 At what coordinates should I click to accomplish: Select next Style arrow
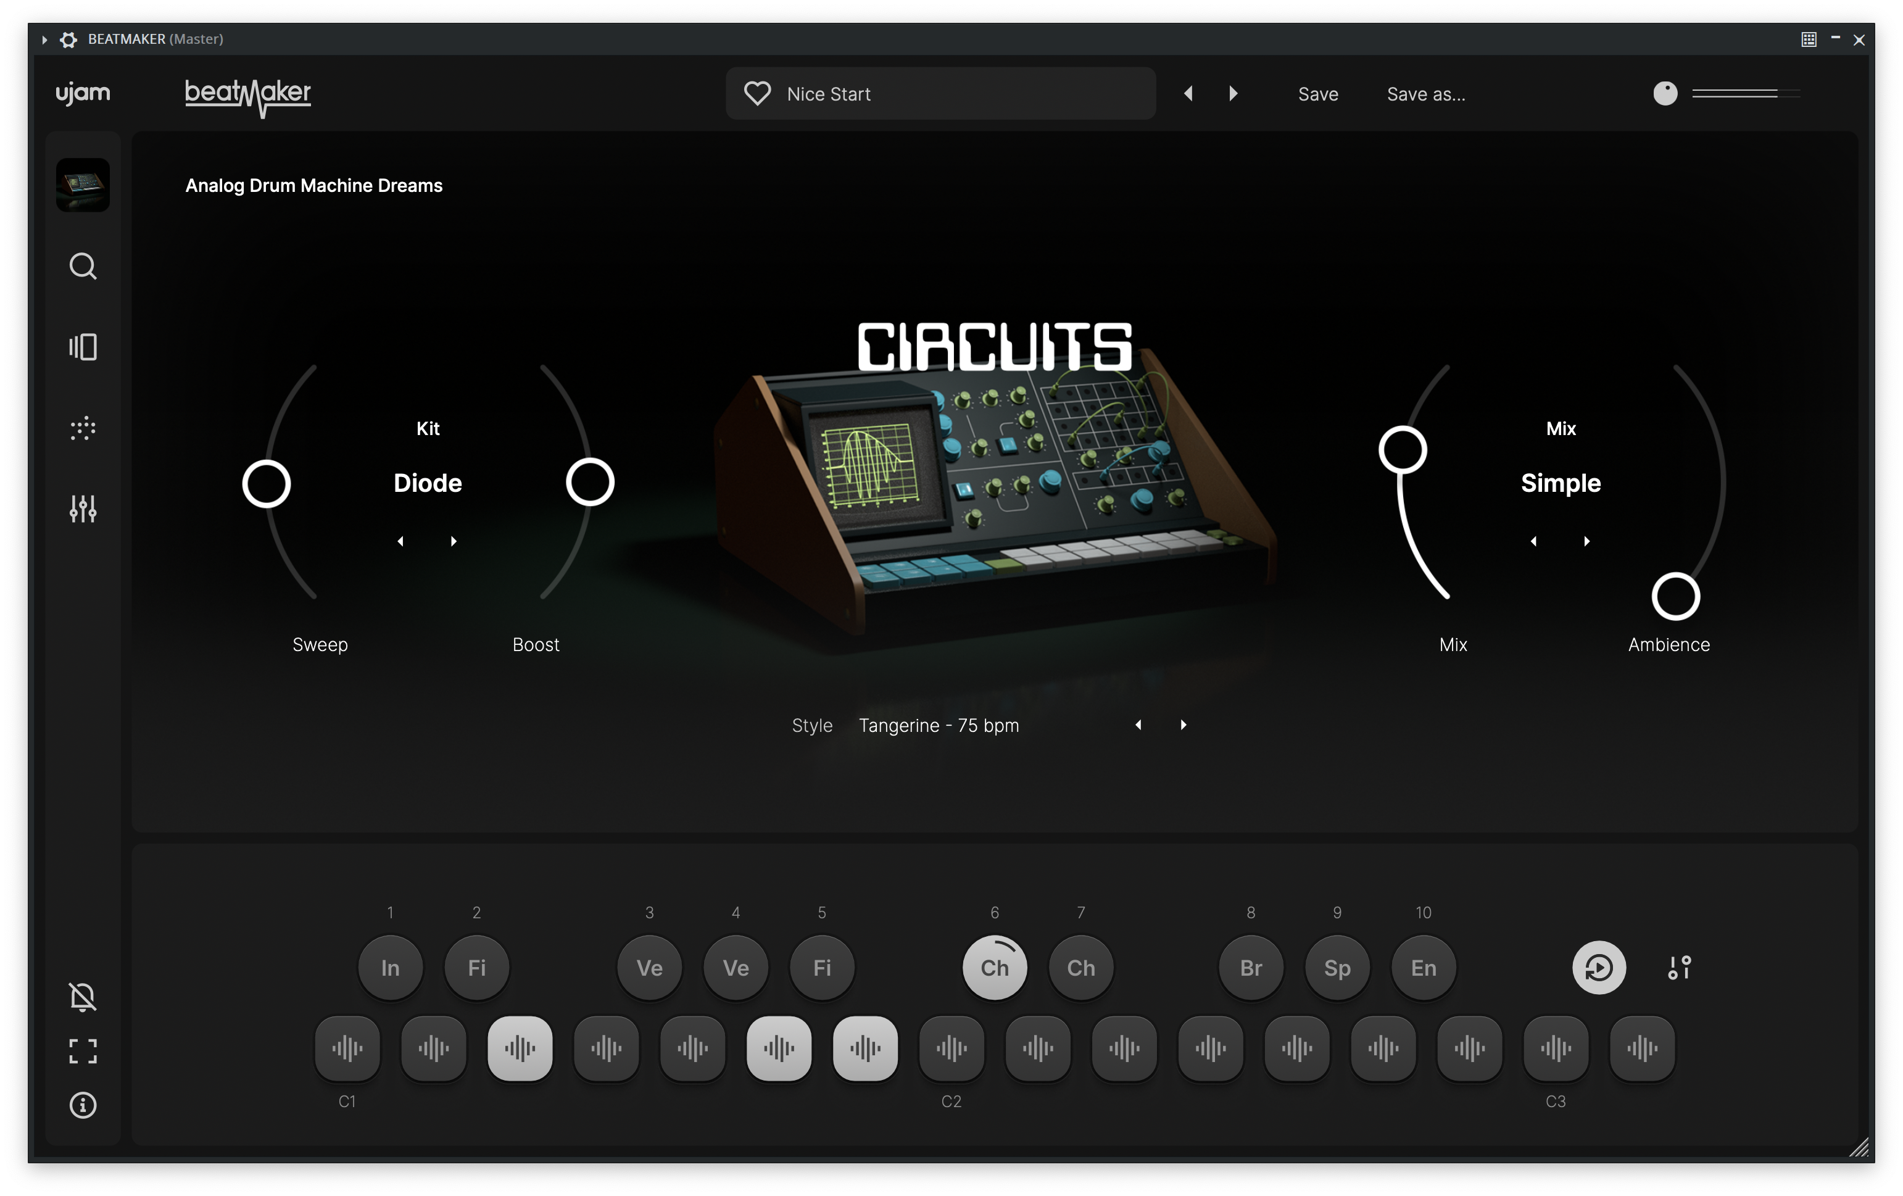pos(1183,725)
